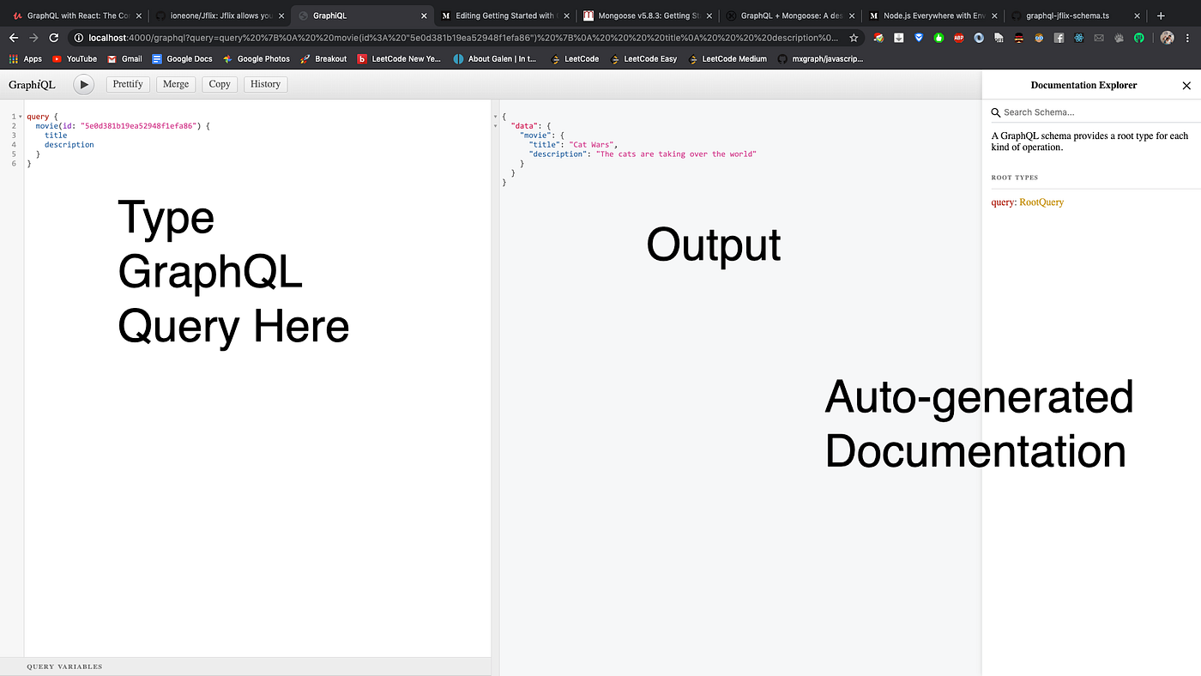Image resolution: width=1201 pixels, height=676 pixels.
Task: Collapse the query block on line 1
Action: (x=20, y=116)
